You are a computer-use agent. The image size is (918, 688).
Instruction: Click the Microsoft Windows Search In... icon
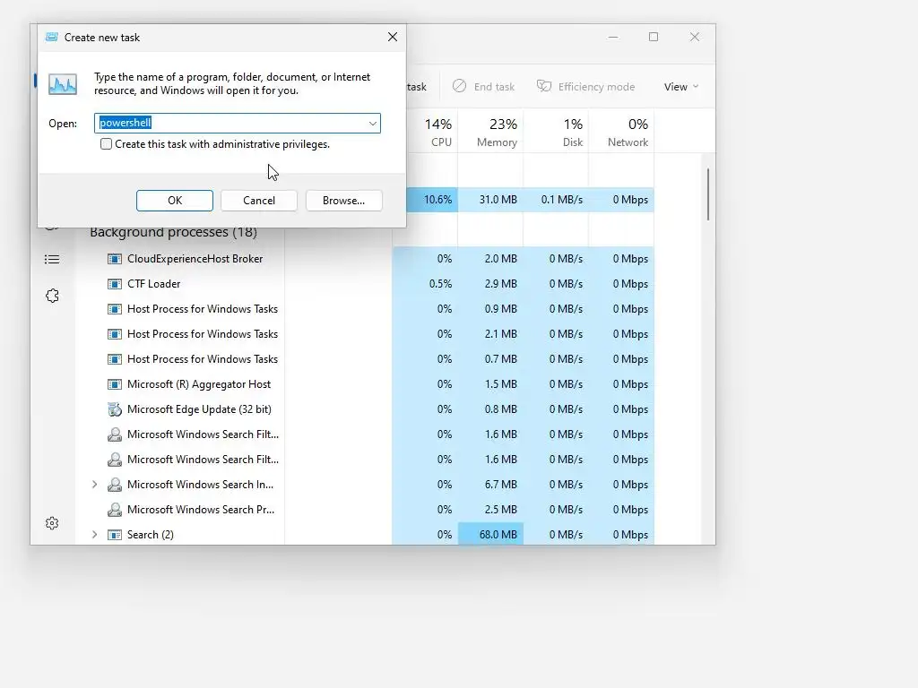pyautogui.click(x=115, y=485)
